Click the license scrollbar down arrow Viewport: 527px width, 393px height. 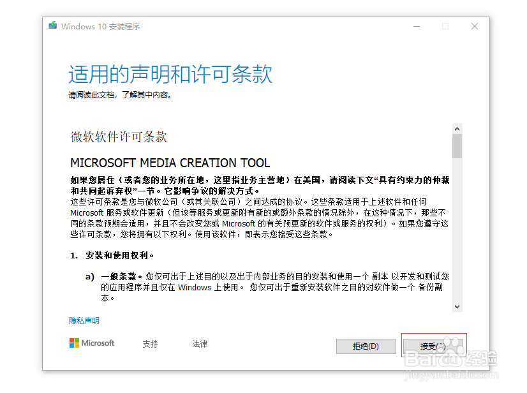(x=457, y=306)
